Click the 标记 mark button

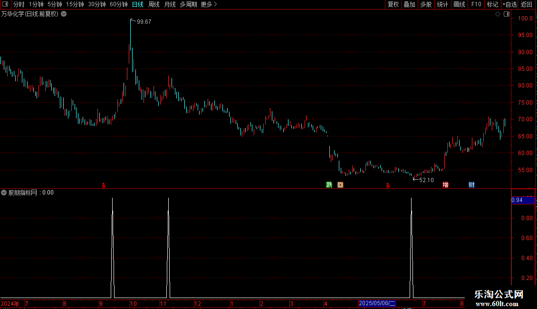pyautogui.click(x=492, y=4)
